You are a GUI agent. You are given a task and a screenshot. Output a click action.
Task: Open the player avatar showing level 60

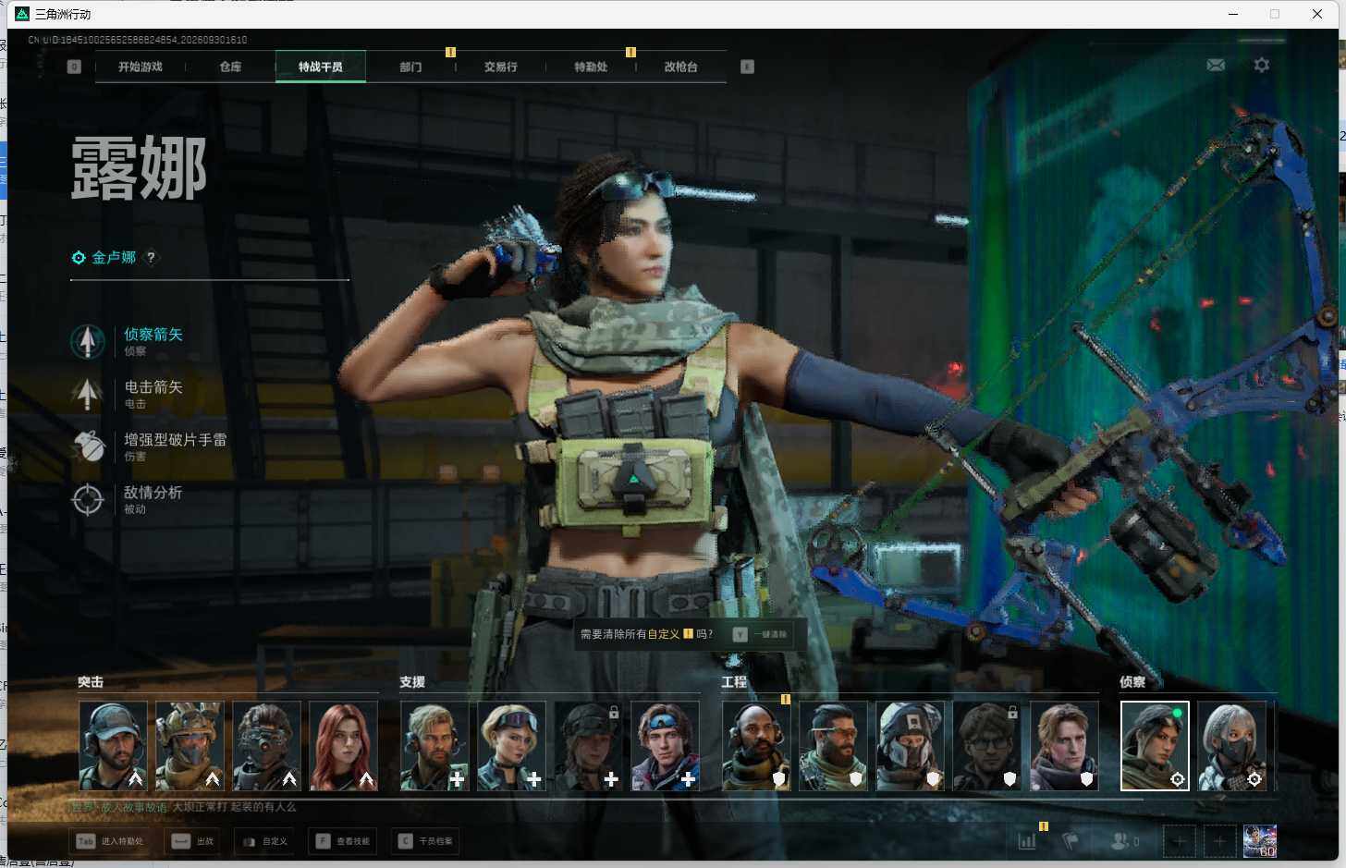point(1260,841)
